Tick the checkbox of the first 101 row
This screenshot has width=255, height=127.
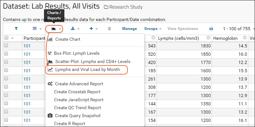[6, 46]
